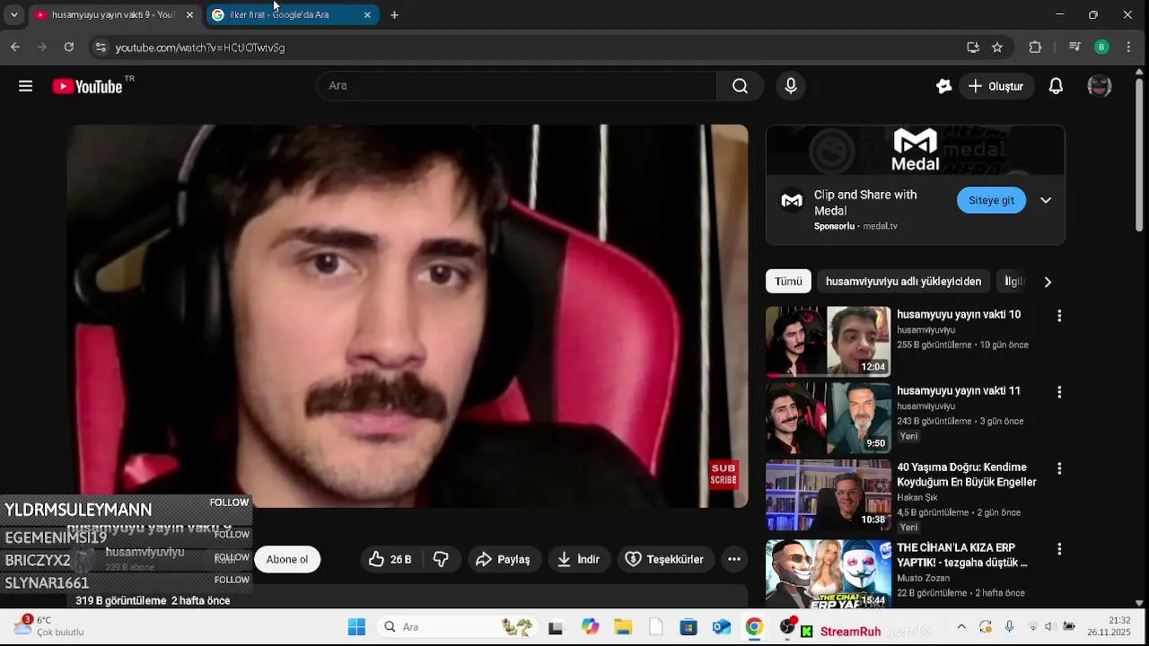Screen dimensions: 1149x646
Task: Download the video with İndir
Action: point(579,559)
